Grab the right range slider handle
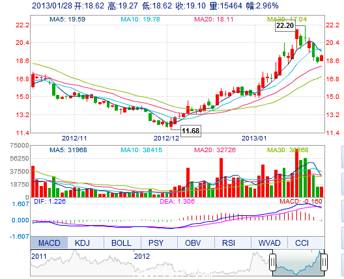344x279 pixels. [324, 262]
